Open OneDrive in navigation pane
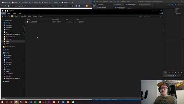184x104 pixels. [7, 50]
